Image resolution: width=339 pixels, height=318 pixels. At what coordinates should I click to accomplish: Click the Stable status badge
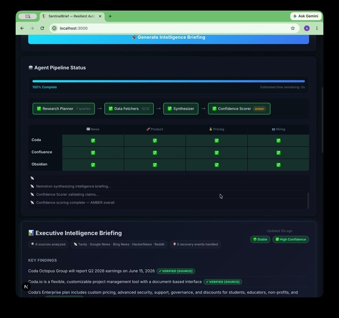[x=260, y=239]
